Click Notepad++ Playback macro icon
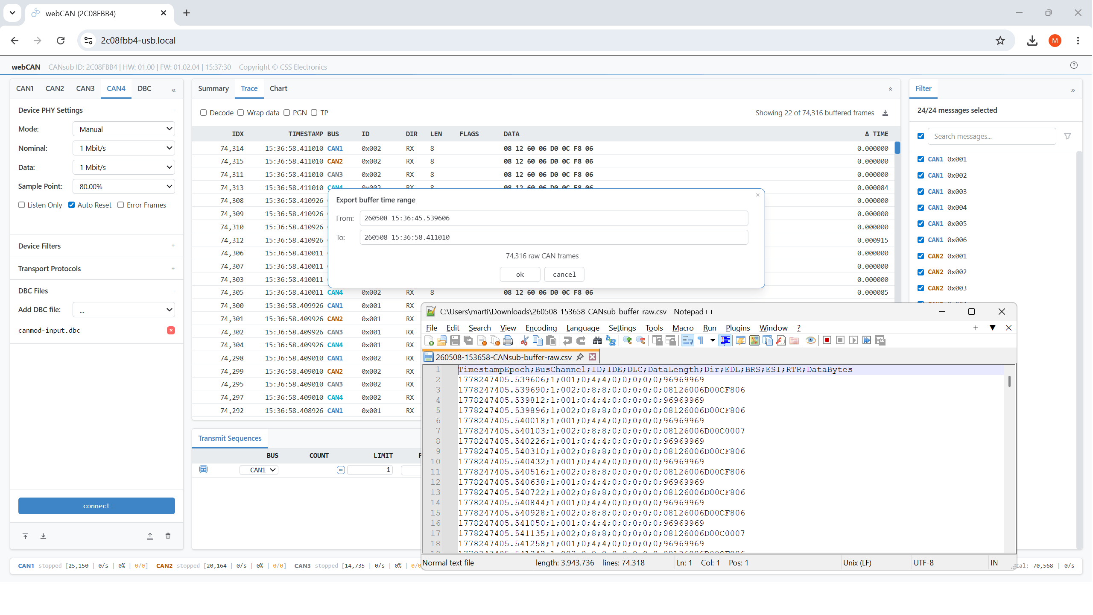This screenshot has height=615, width=1093. (x=853, y=340)
